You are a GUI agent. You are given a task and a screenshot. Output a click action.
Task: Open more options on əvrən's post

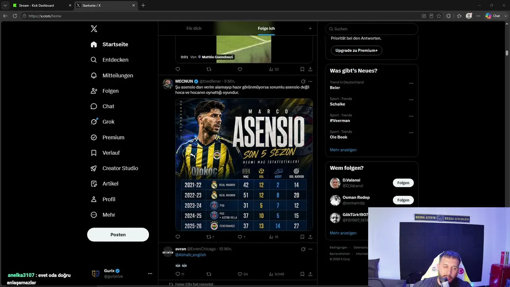pyautogui.click(x=310, y=249)
